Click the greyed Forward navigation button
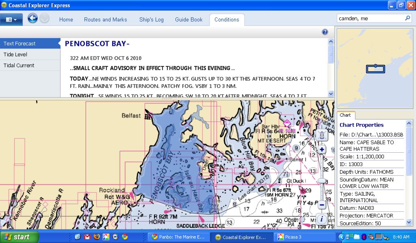 click(45, 18)
